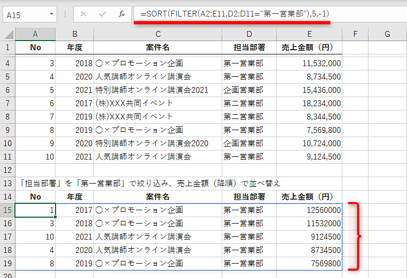The height and width of the screenshot is (278, 407).
Task: Click 企画営業部 in row 6
Action: (249, 90)
